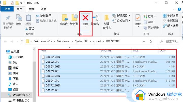The image size is (183, 102).
Task: Select D:\ in the navigation pane
Action: pos(13,63)
